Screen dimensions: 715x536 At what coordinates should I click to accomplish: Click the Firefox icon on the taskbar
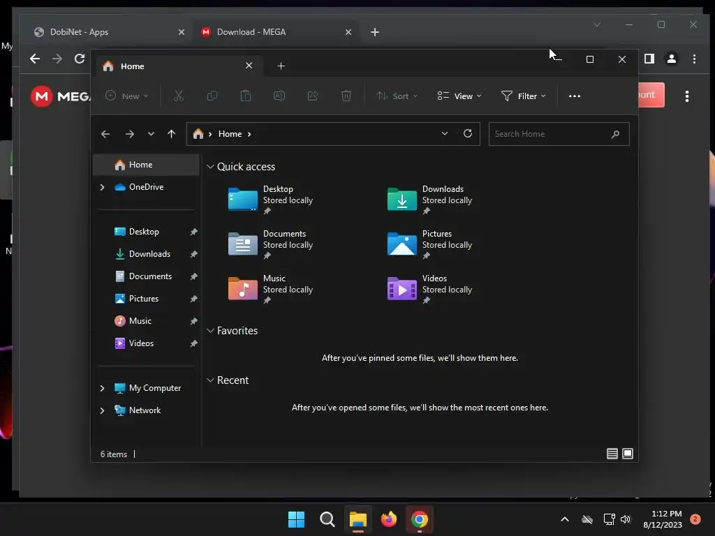pos(388,519)
